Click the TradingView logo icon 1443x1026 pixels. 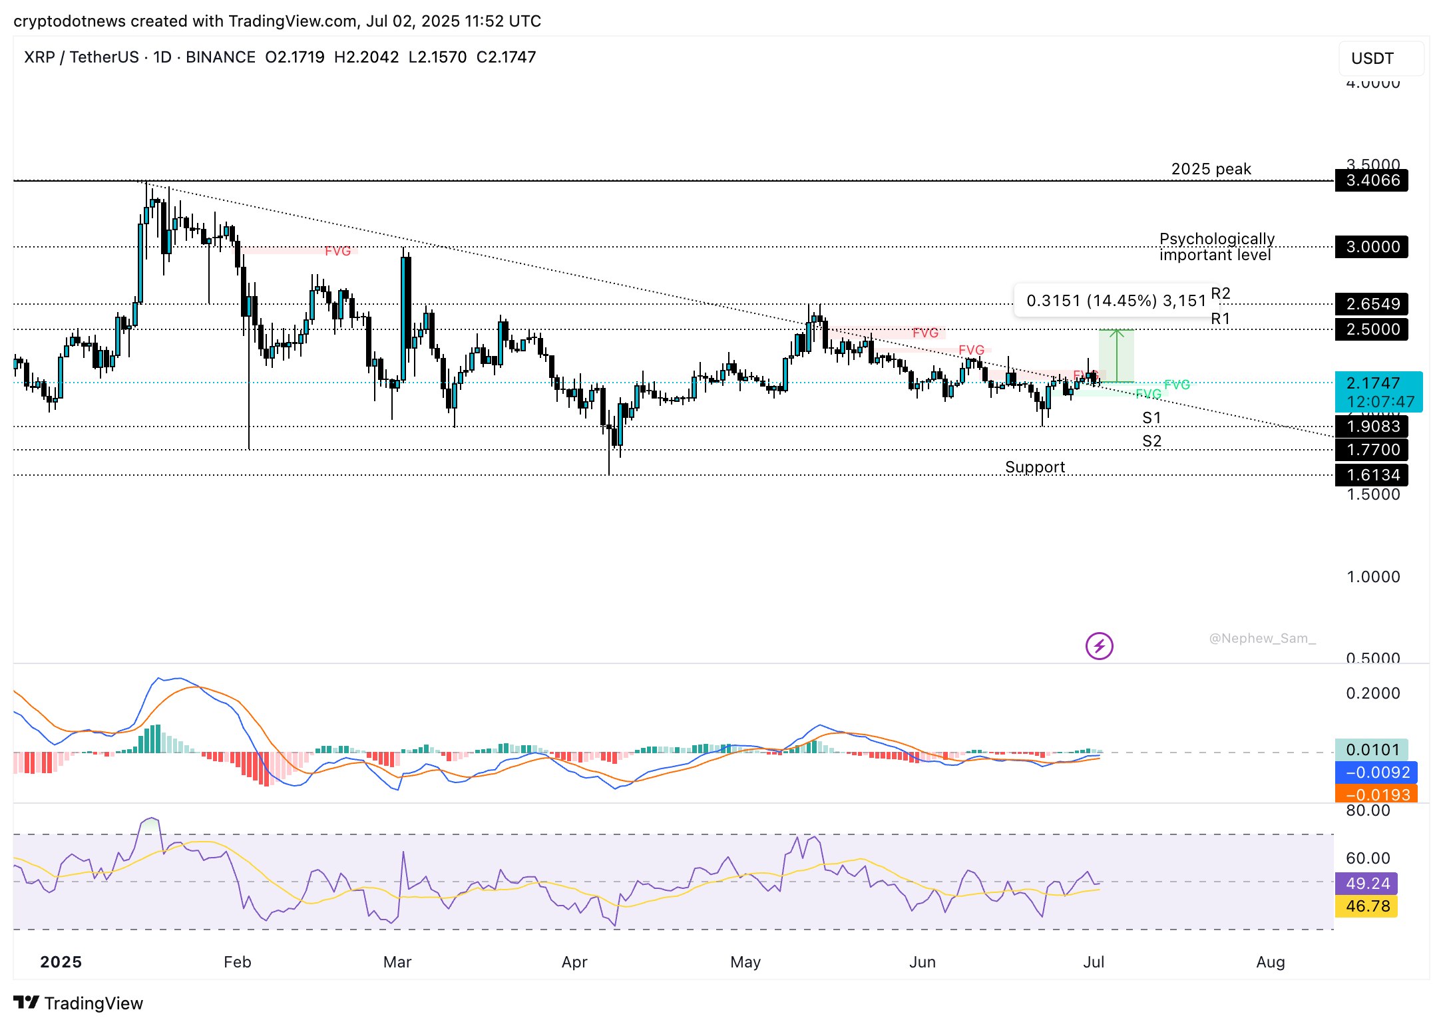coord(27,1002)
